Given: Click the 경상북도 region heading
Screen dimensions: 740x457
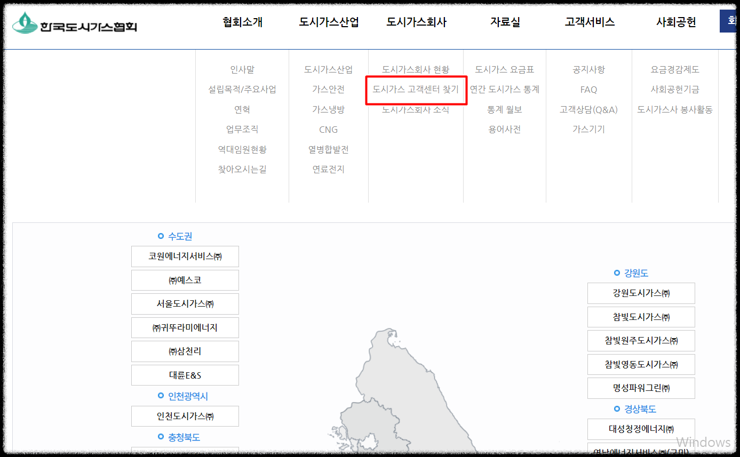Looking at the screenshot, I should tap(640, 409).
